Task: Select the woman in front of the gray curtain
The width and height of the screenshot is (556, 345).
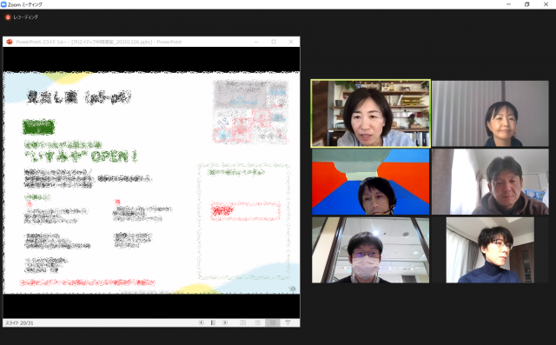Action: 490,114
